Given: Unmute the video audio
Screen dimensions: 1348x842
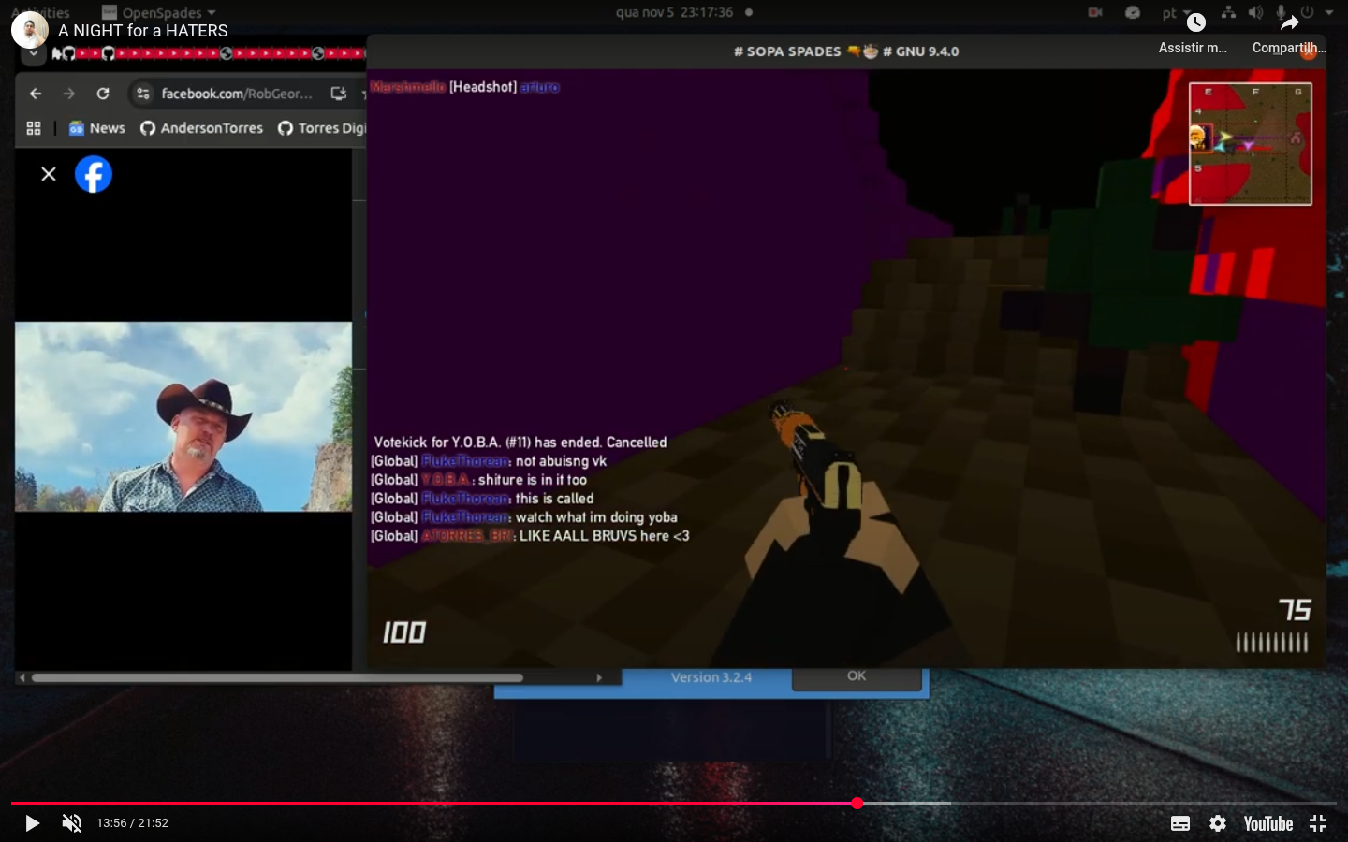Looking at the screenshot, I should (72, 823).
